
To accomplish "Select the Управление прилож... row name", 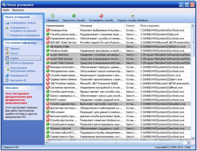I will 64,38.
